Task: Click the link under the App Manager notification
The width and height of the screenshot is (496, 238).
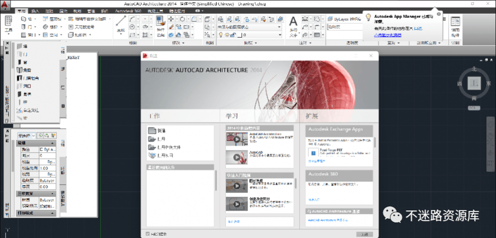Action: [x=388, y=35]
